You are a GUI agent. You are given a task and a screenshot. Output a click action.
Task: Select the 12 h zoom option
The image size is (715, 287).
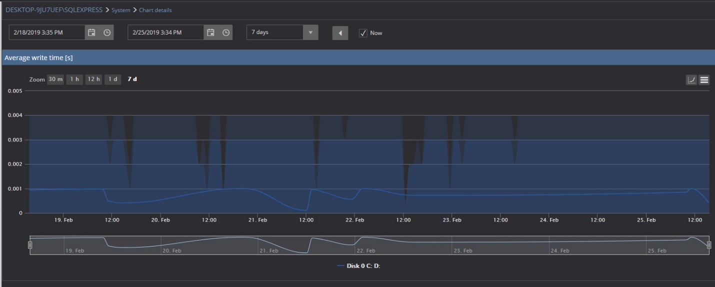tap(93, 79)
